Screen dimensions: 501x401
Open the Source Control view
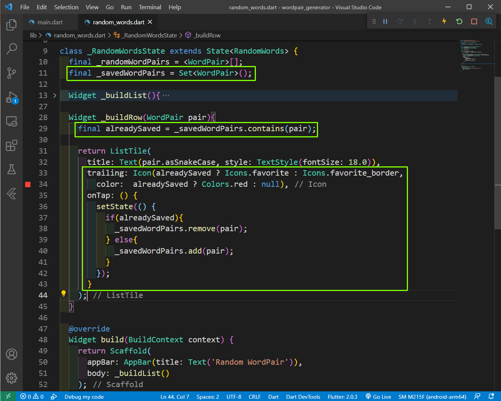[12, 73]
